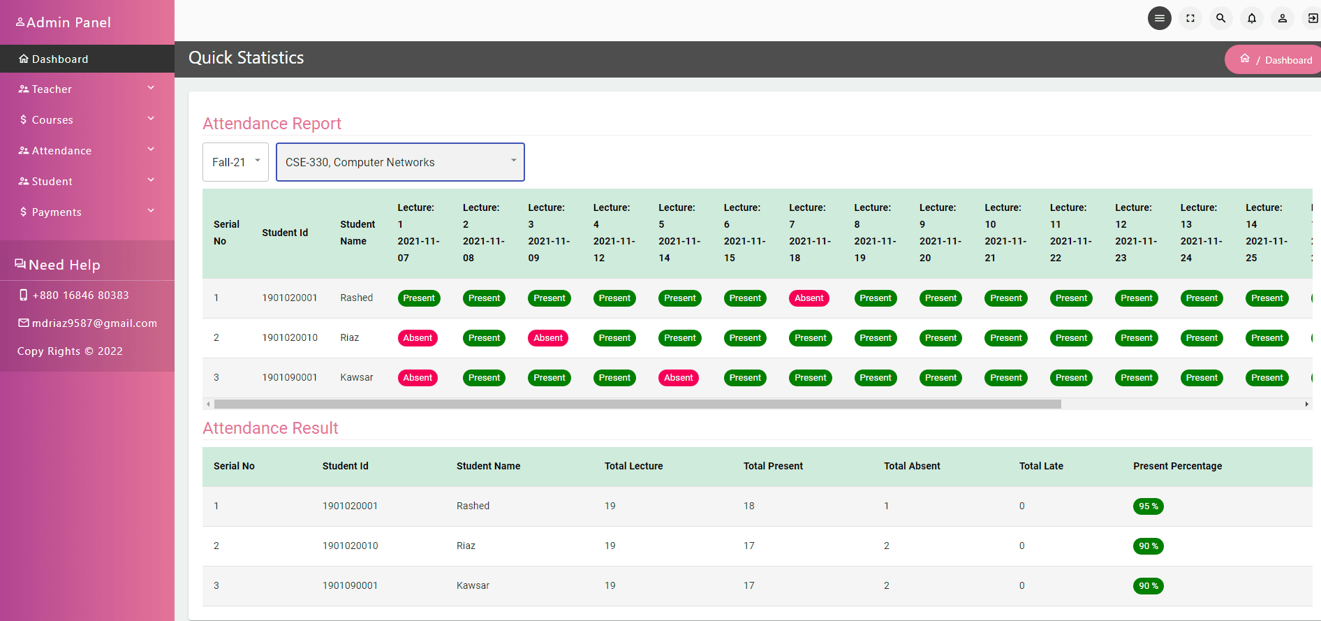
Task: Open the notifications bell icon
Action: 1252,18
